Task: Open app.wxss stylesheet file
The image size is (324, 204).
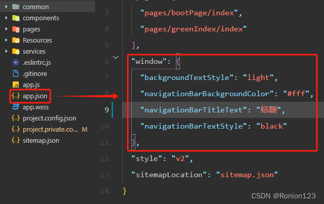Action: pyautogui.click(x=36, y=107)
